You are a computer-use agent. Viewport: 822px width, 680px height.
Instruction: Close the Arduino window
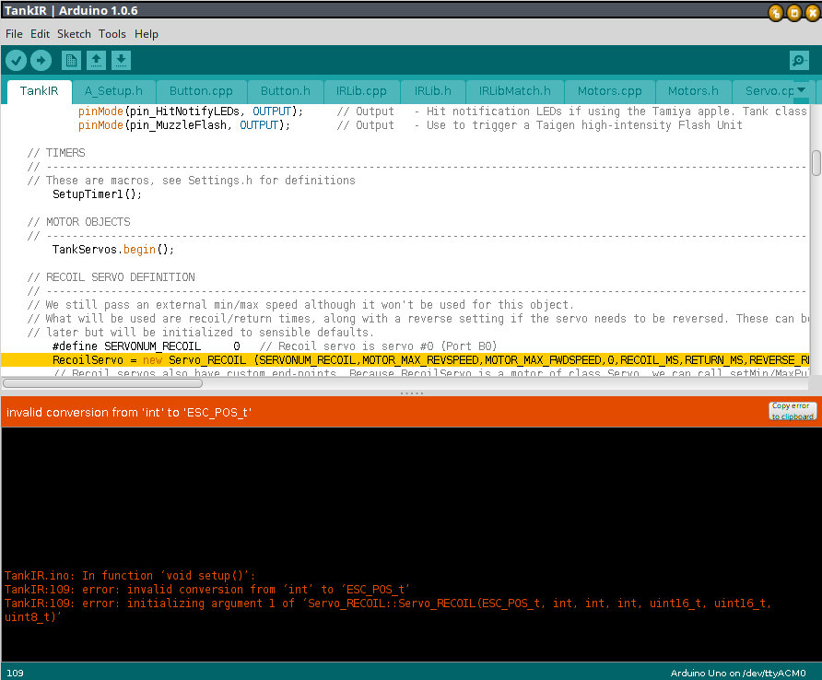(813, 12)
